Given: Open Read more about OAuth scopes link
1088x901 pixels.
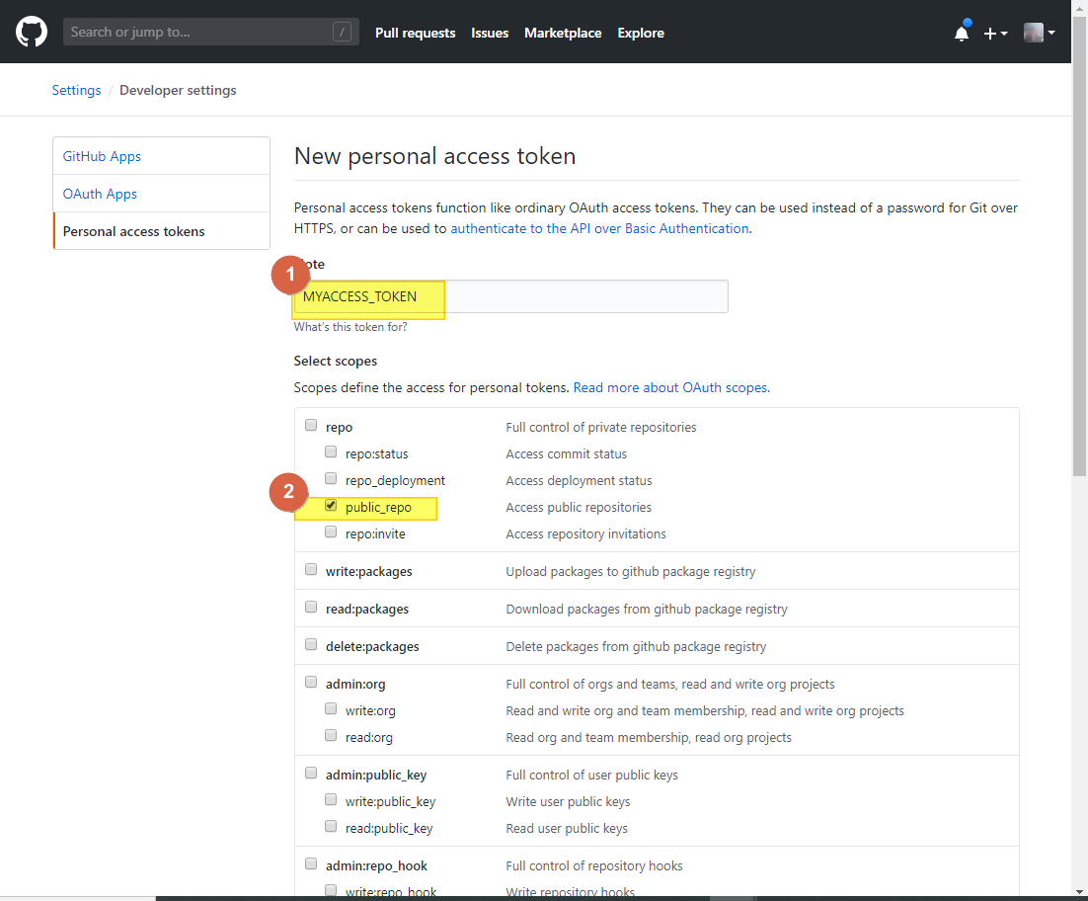Looking at the screenshot, I should pos(671,387).
